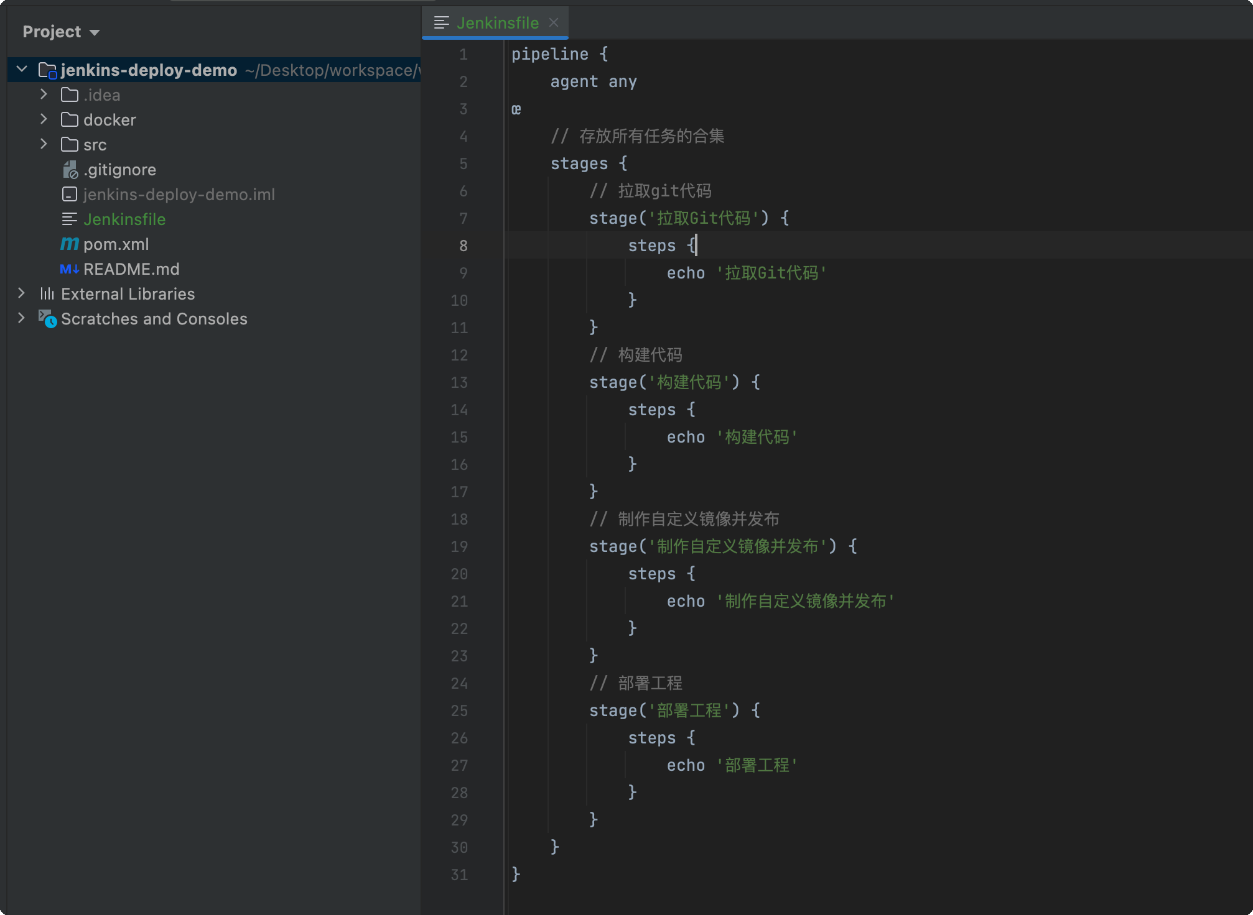Select External Libraries label
1253x915 pixels.
tap(128, 293)
